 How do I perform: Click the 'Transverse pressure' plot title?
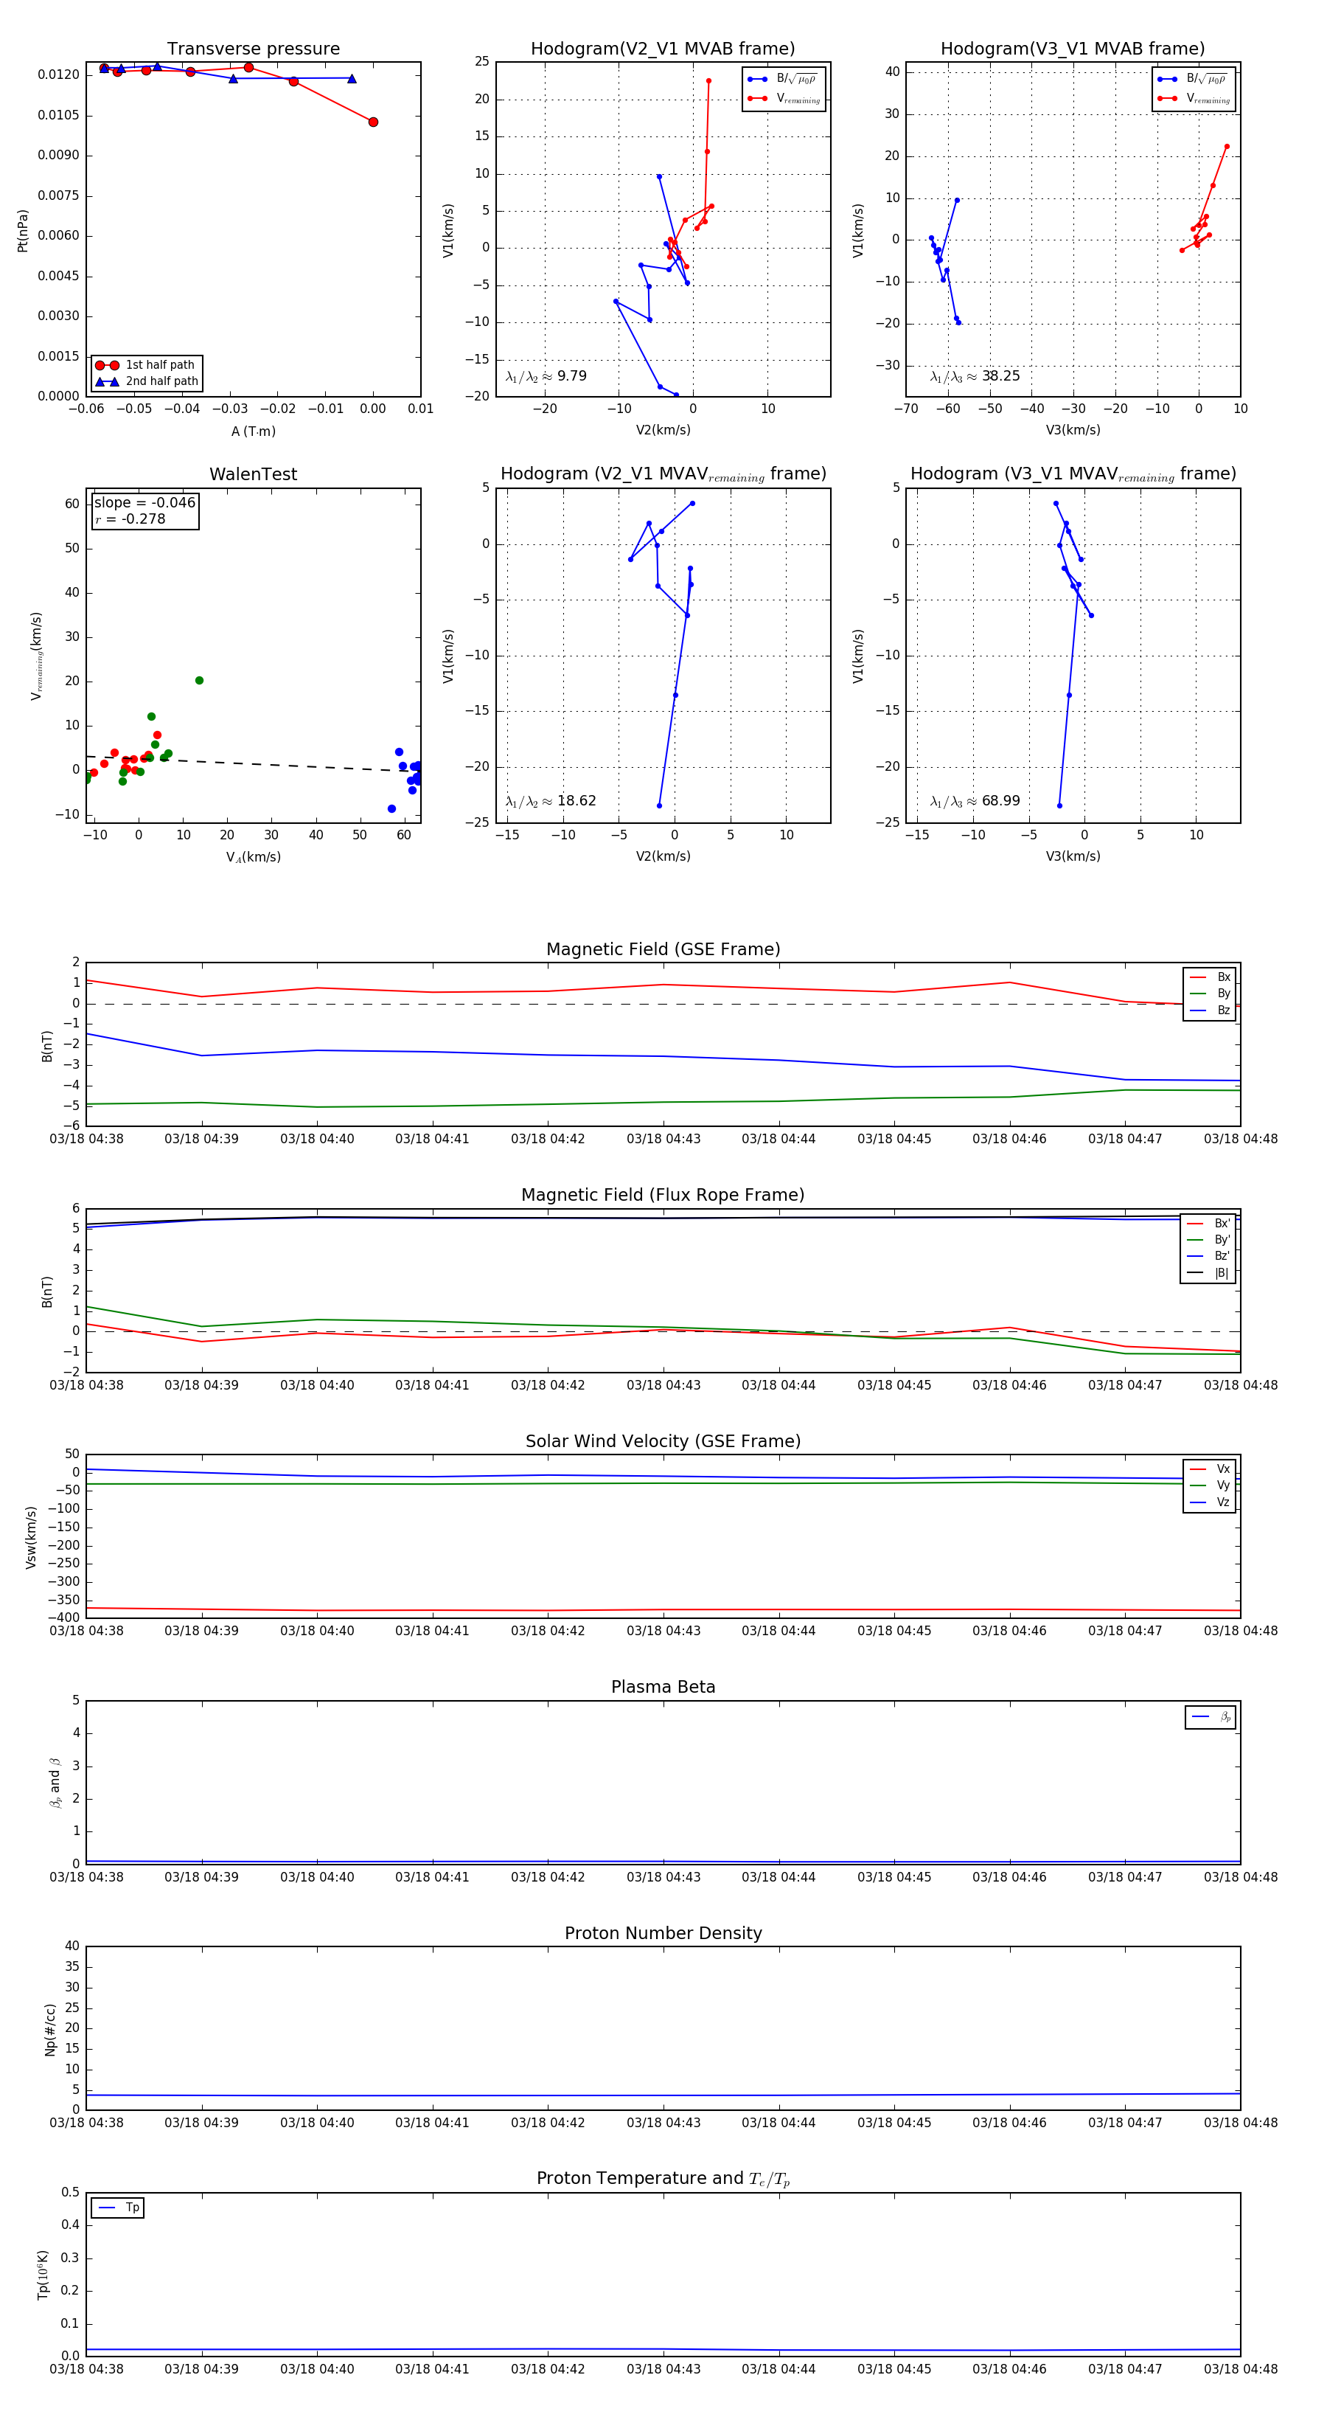point(253,49)
